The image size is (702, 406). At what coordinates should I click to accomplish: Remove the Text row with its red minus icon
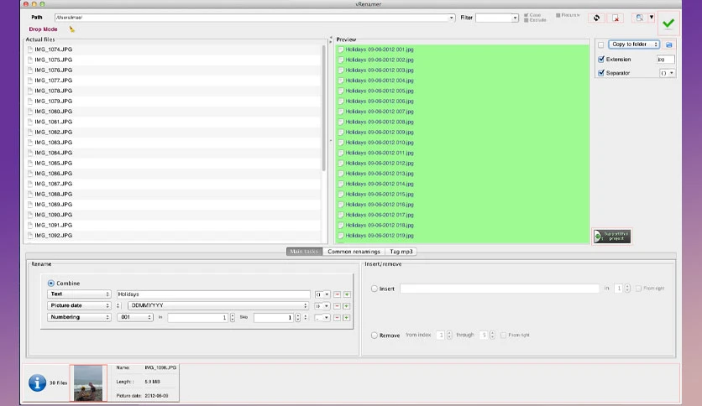(x=337, y=294)
